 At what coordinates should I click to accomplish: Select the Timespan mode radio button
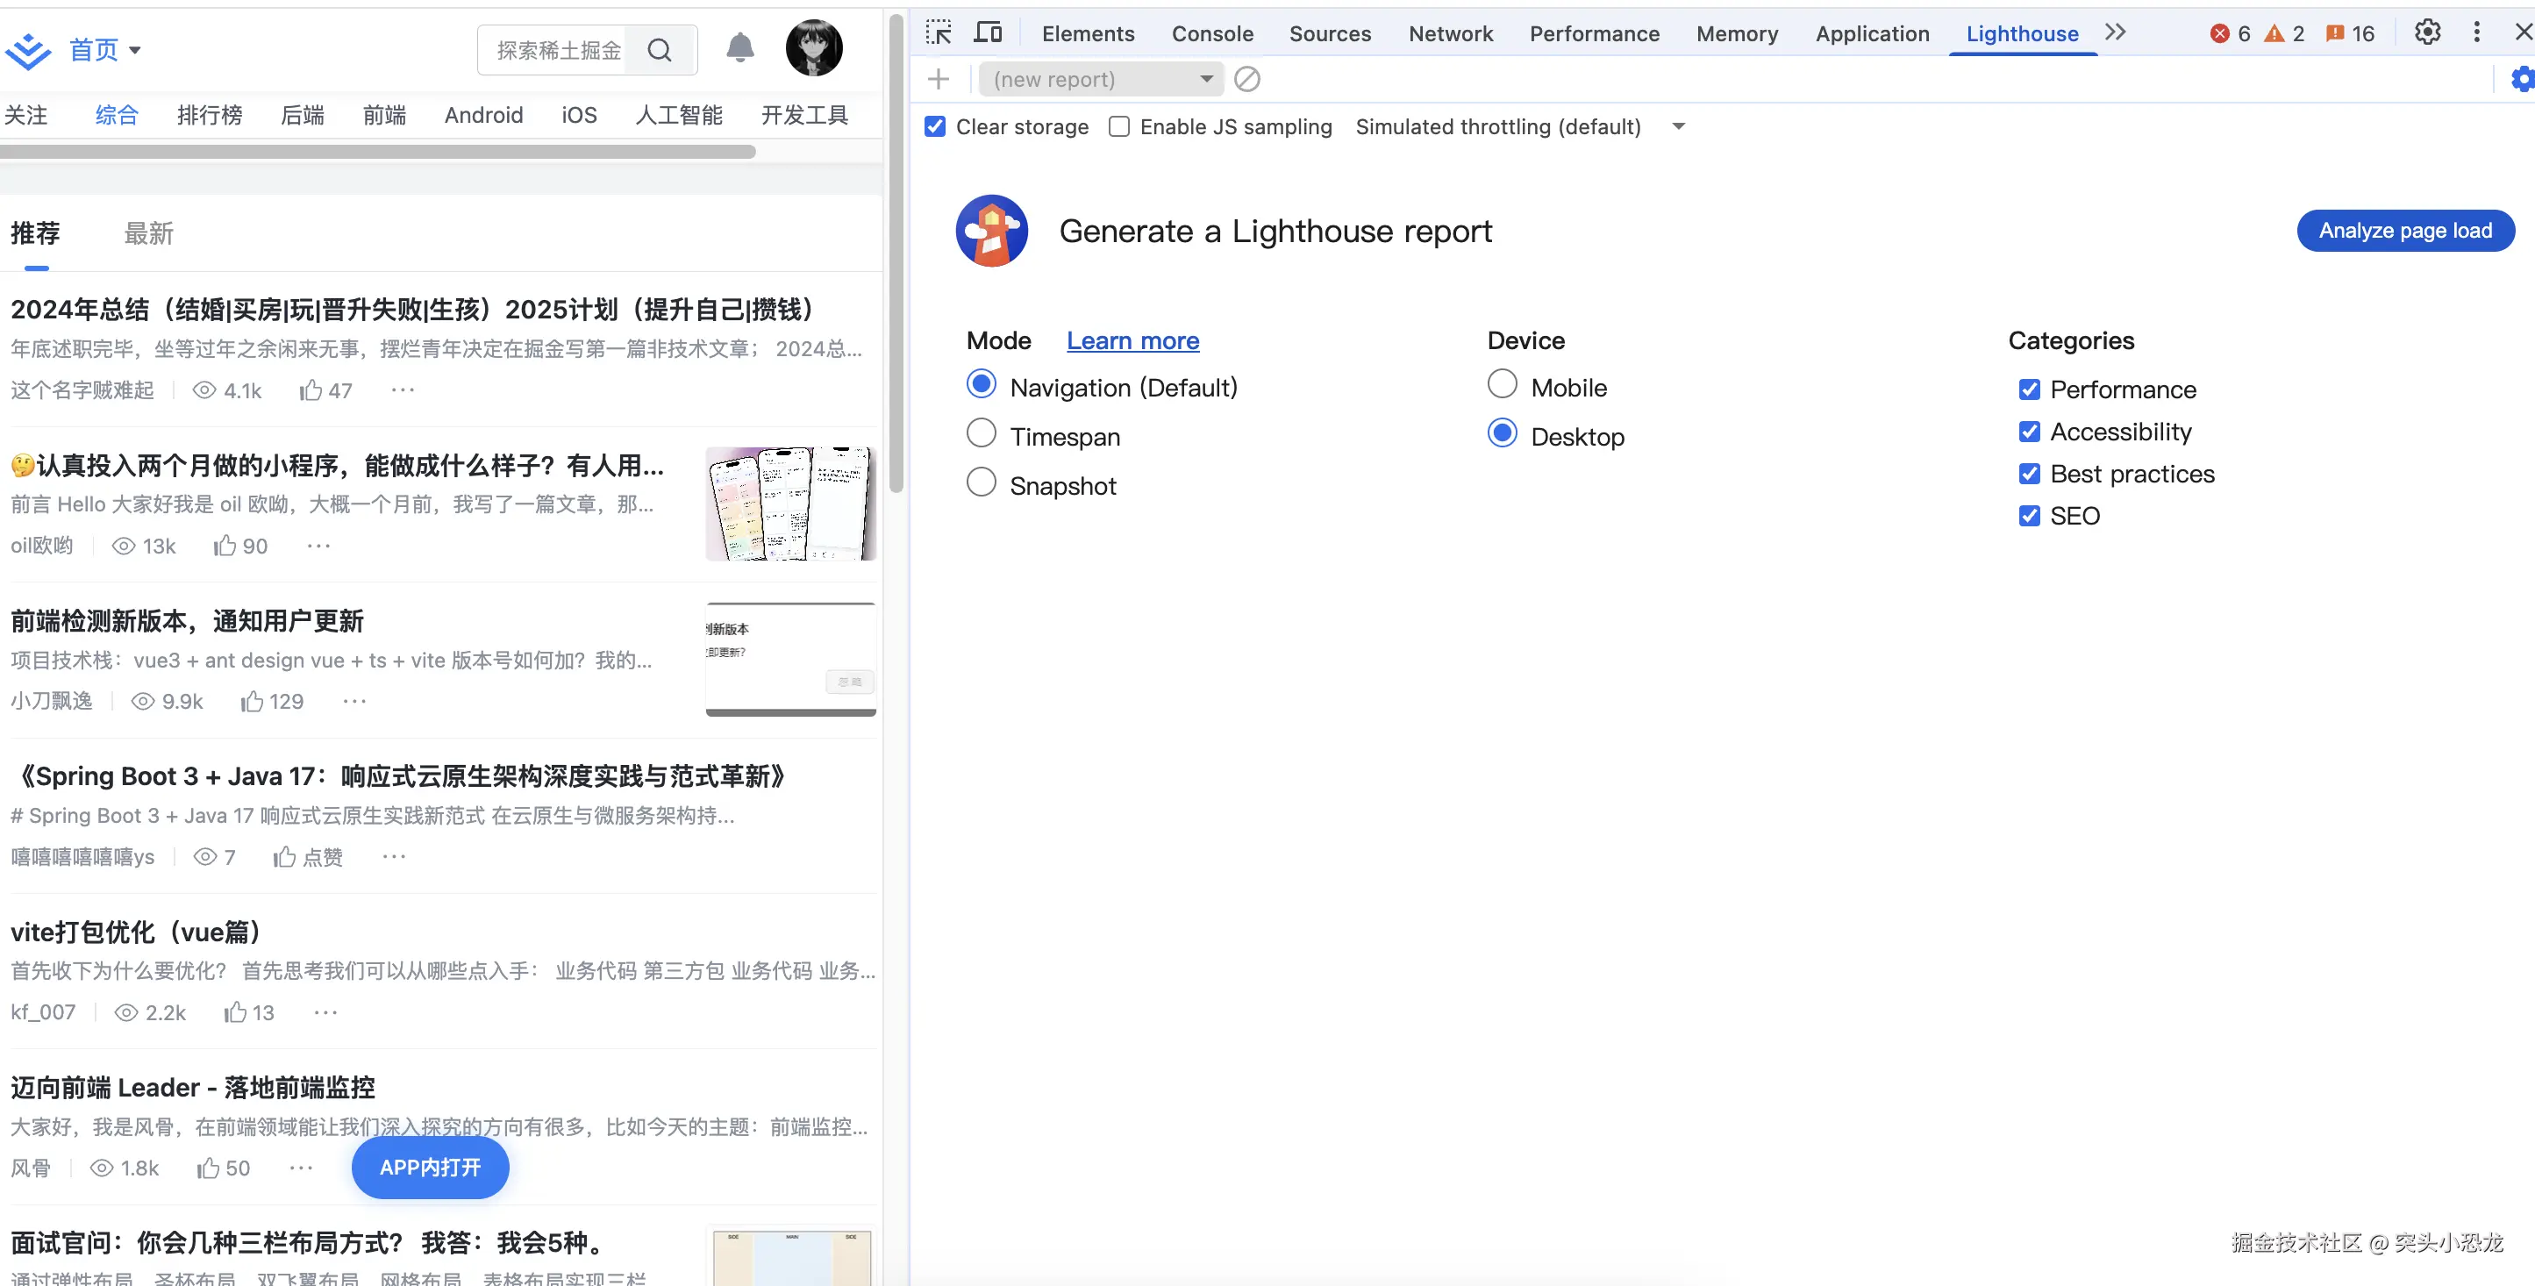tap(982, 434)
